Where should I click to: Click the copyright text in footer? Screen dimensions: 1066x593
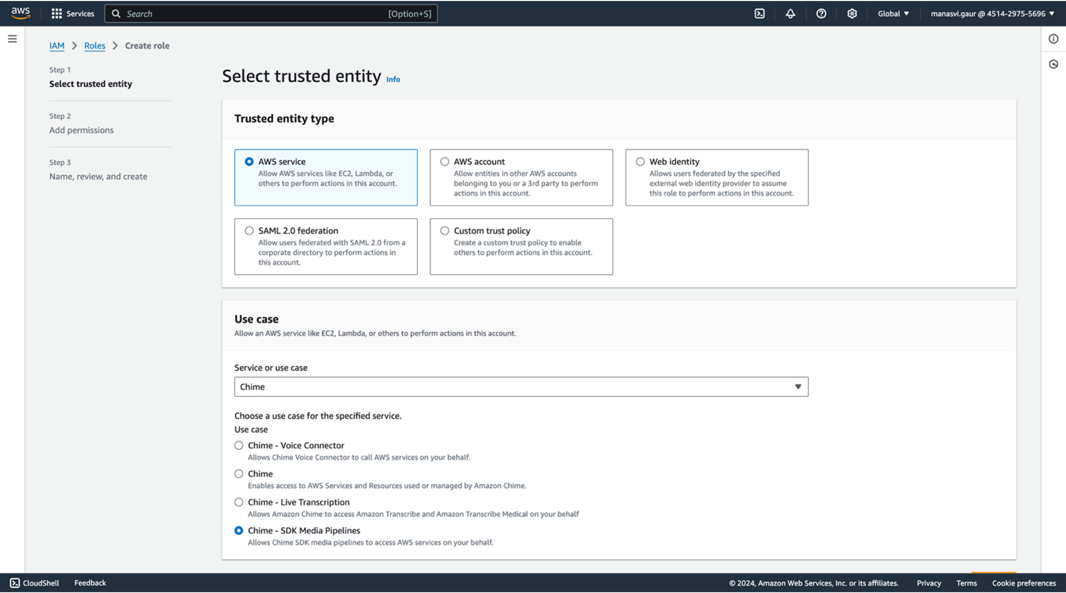point(813,583)
